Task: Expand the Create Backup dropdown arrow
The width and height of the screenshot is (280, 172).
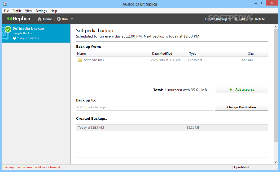Action: (229, 19)
